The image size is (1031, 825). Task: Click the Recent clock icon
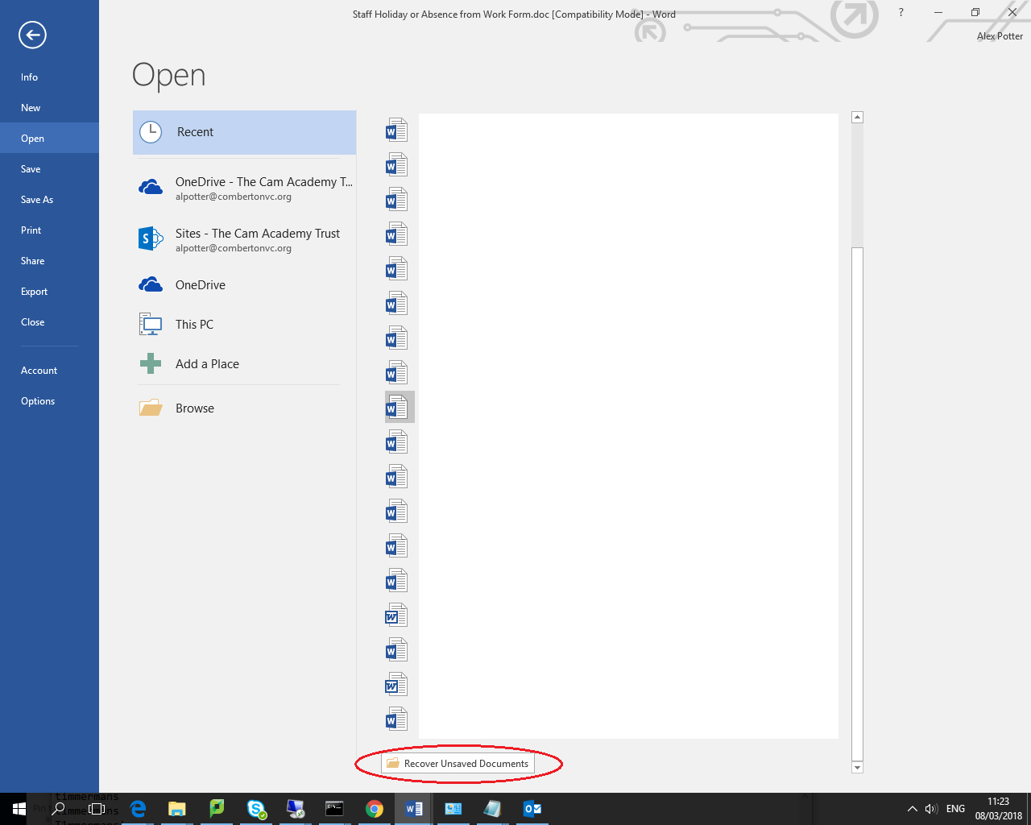point(151,132)
